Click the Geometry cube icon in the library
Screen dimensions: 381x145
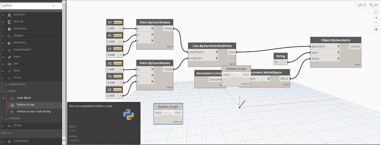click(9, 43)
